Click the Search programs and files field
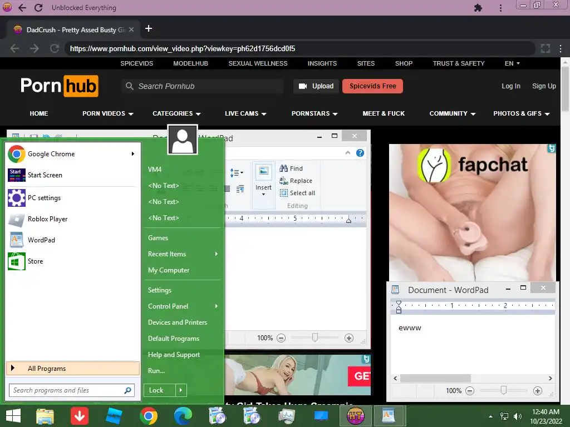This screenshot has width=570, height=427. pyautogui.click(x=72, y=390)
